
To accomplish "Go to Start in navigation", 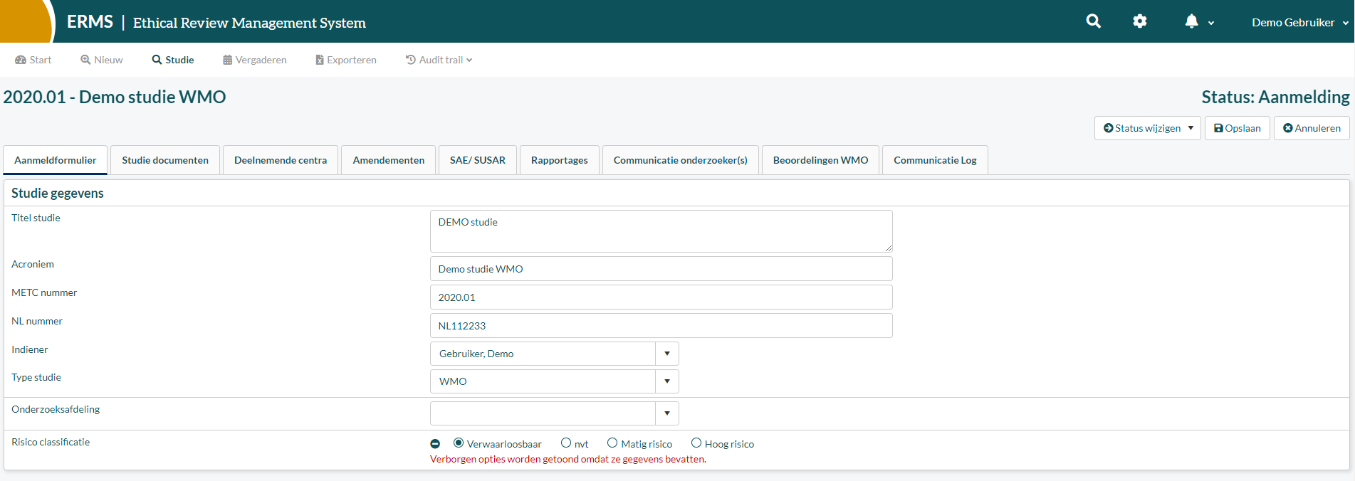I will (x=33, y=60).
